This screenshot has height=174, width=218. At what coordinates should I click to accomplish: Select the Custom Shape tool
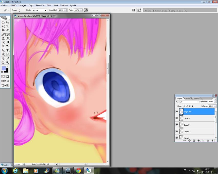[x=7, y=54]
